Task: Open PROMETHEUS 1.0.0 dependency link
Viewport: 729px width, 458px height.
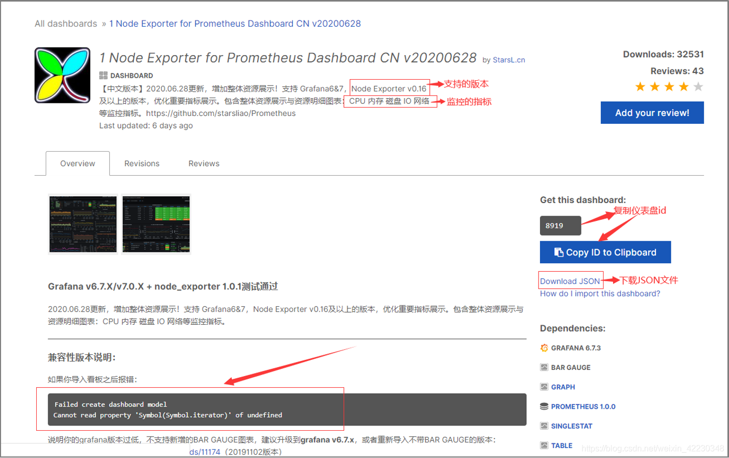Action: [583, 407]
